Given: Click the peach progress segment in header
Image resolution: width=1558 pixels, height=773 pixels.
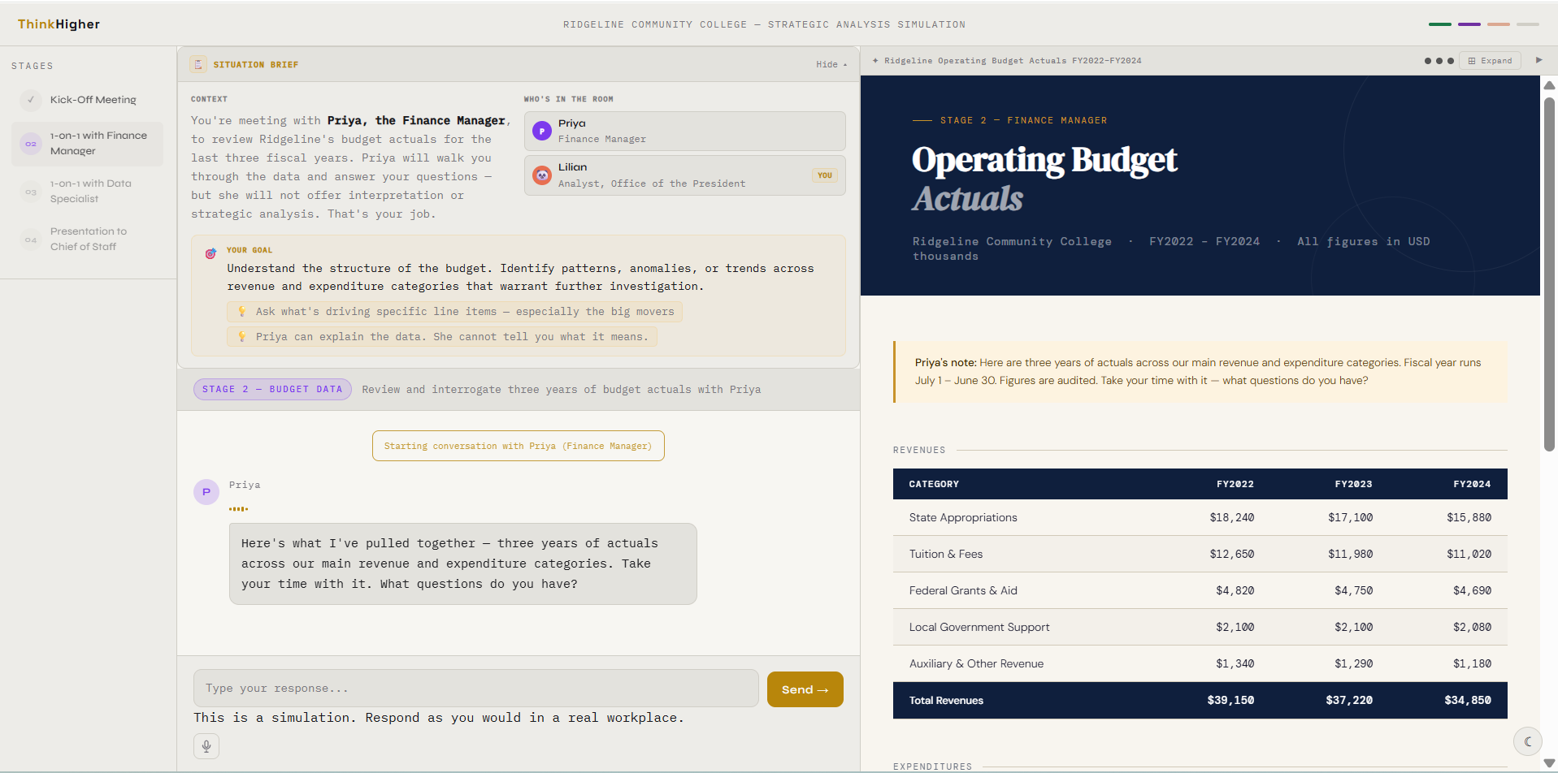Looking at the screenshot, I should (1498, 24).
